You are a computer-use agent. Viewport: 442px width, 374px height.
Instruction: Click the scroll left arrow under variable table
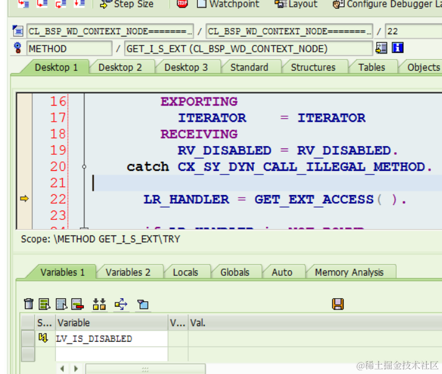[x=62, y=368]
